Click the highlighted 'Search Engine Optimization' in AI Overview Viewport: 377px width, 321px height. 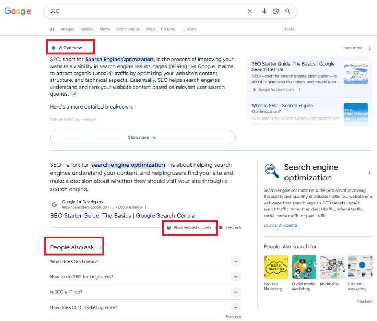(x=119, y=60)
